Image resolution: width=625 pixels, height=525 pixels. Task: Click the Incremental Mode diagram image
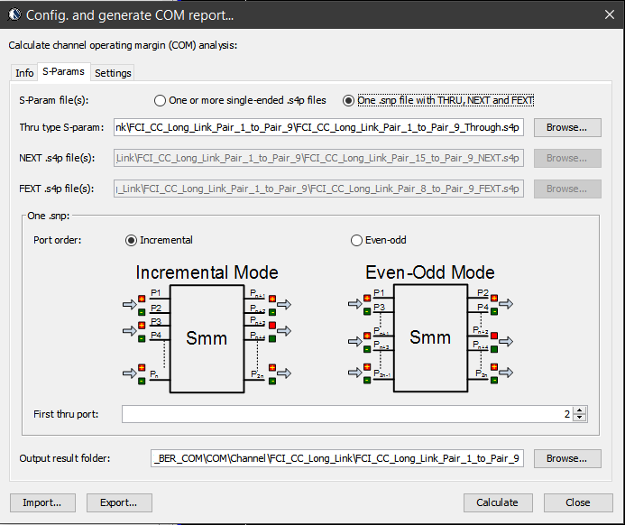click(207, 329)
